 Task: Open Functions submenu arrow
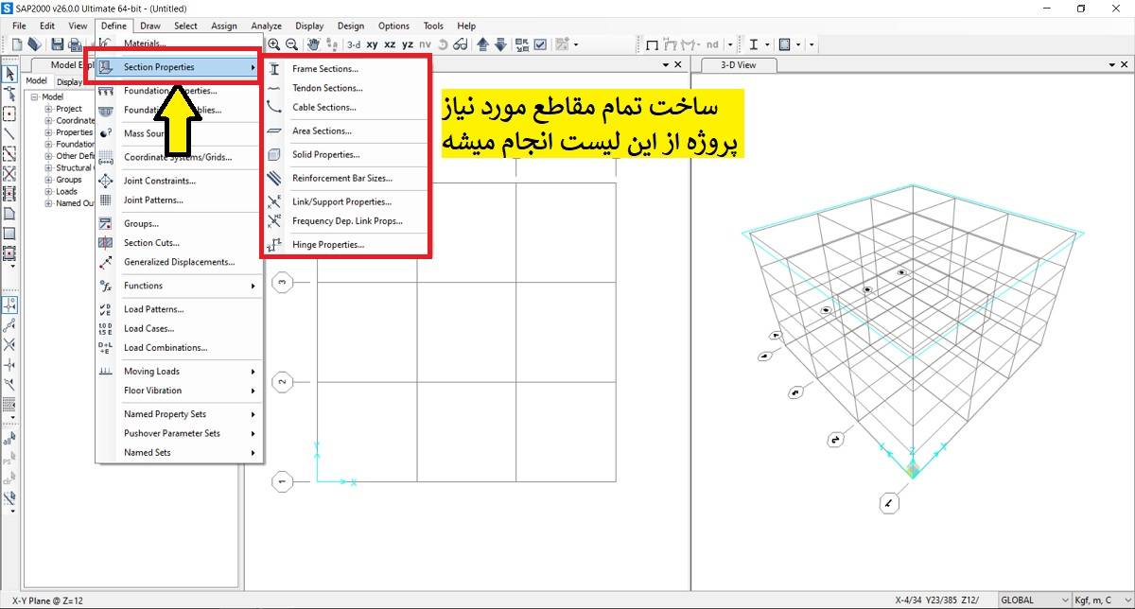pyautogui.click(x=253, y=286)
